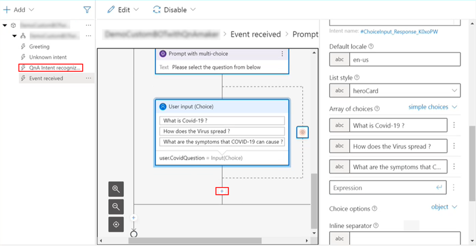
Task: Click the enter arrow in Expression field
Action: tap(439, 187)
